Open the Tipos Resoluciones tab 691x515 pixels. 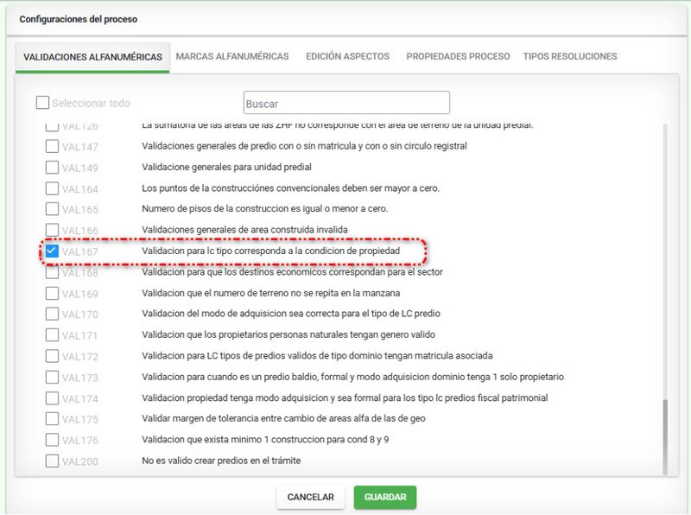pyautogui.click(x=569, y=56)
